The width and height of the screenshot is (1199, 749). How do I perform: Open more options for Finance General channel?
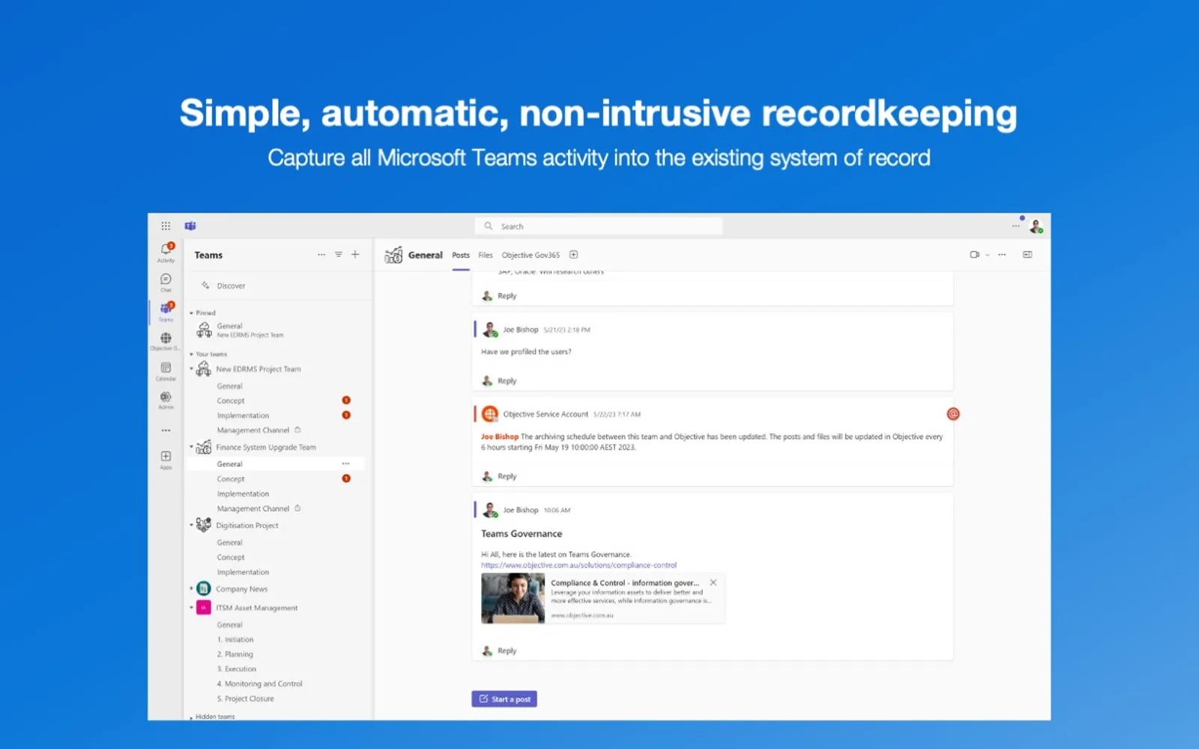click(345, 464)
